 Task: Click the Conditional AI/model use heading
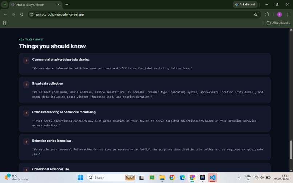[x=51, y=169]
